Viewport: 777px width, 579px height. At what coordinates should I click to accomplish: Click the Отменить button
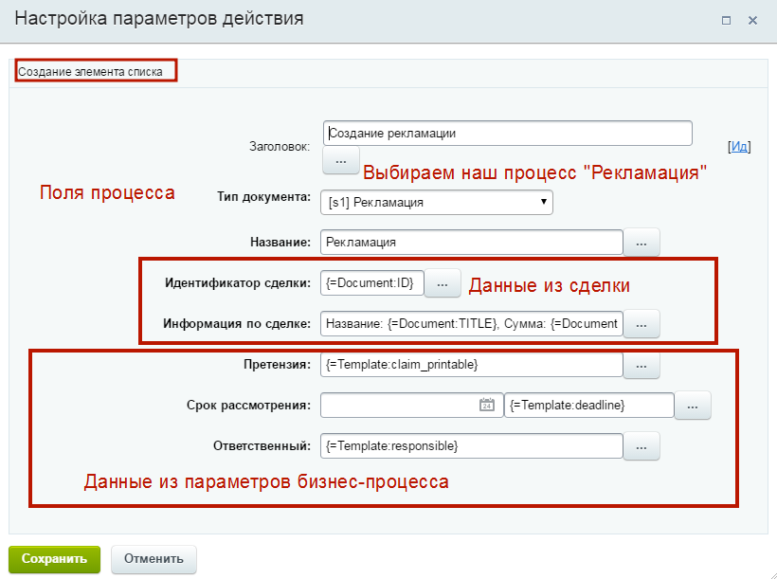coord(154,559)
